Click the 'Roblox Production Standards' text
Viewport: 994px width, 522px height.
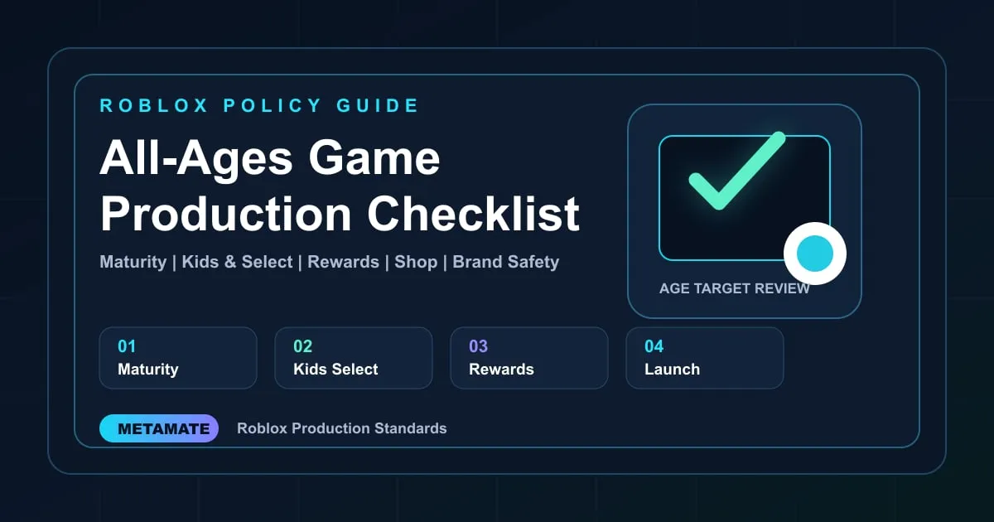[x=342, y=428]
